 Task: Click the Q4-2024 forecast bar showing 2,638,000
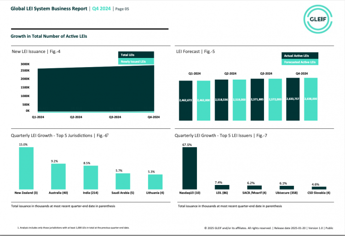(311, 99)
